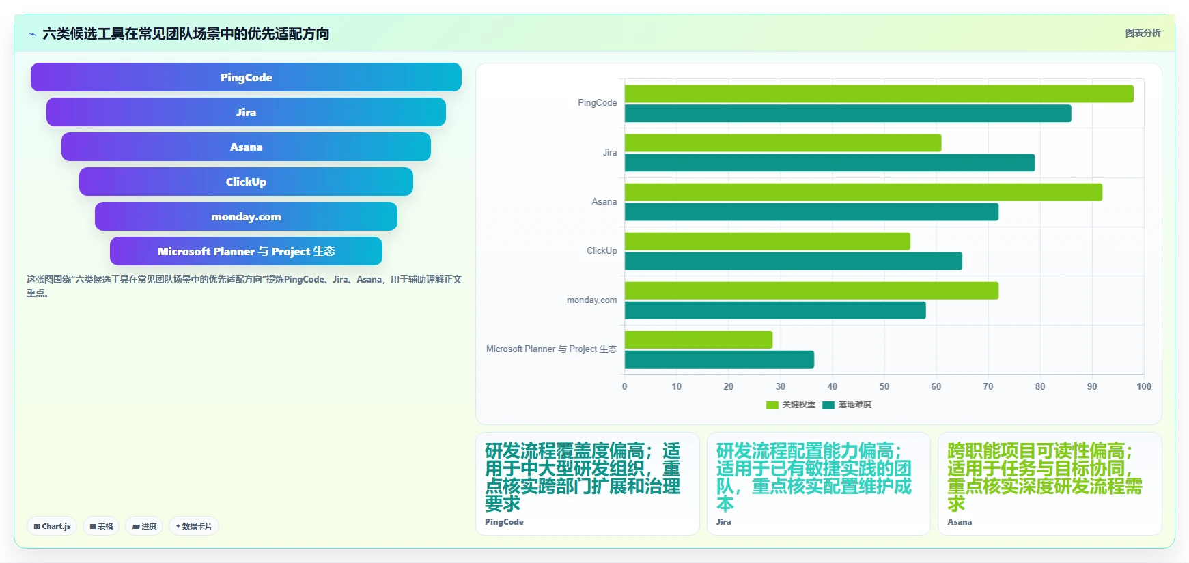
Task: Click the x-axis value 50
Action: click(x=884, y=386)
